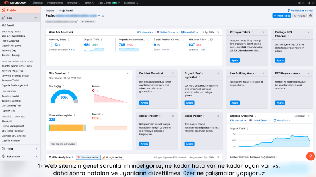Click Tam raporu görüntüle button
This screenshot has width=316, height=177.
click(x=63, y=144)
